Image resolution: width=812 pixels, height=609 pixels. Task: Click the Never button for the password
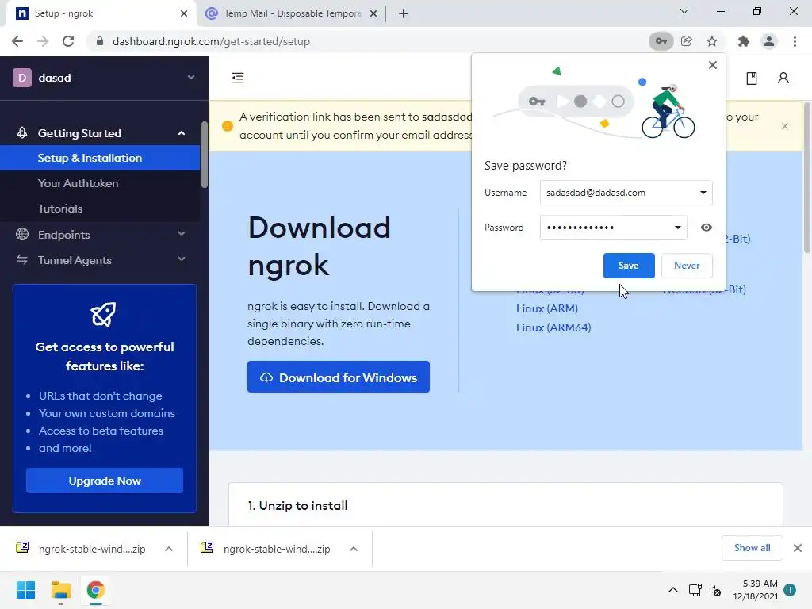tap(687, 266)
